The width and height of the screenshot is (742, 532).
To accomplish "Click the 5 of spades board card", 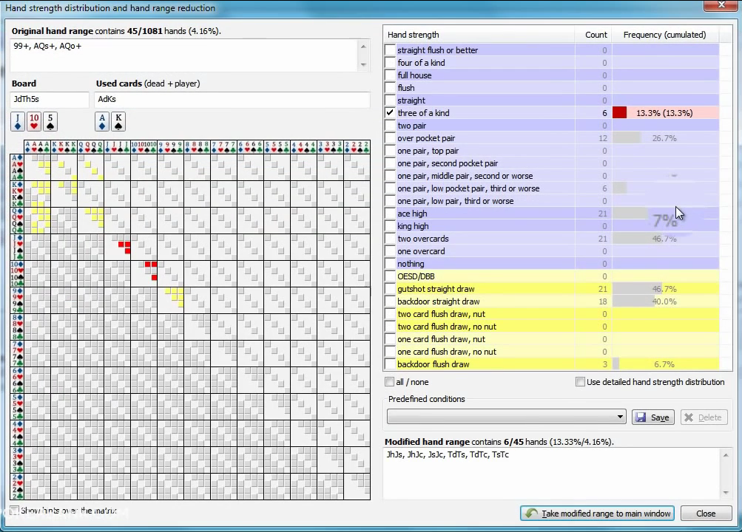I will 50,121.
